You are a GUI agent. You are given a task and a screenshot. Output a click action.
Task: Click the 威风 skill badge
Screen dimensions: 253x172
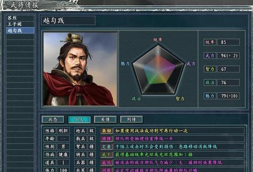point(106,163)
